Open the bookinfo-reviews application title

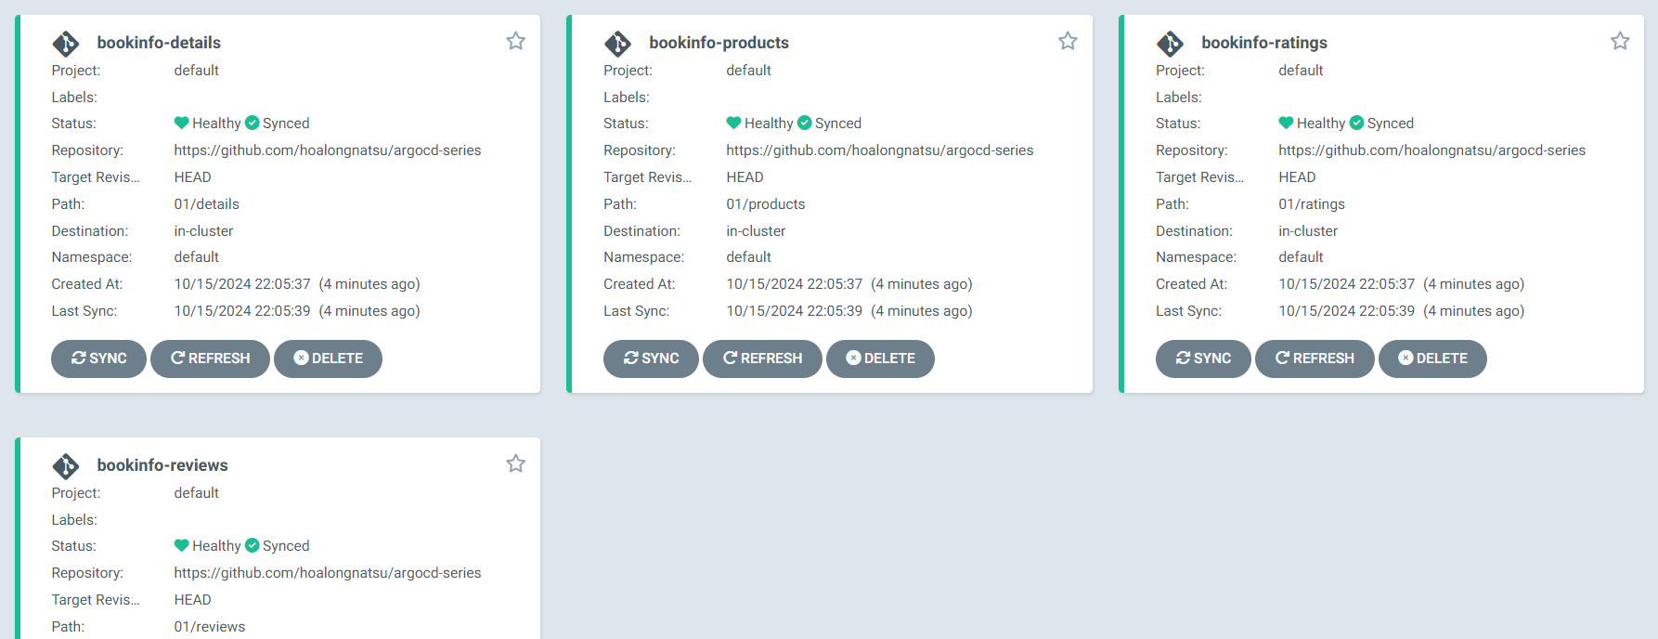162,465
